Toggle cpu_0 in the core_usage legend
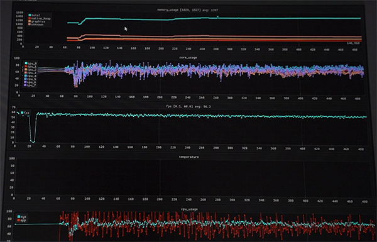 (x=31, y=63)
